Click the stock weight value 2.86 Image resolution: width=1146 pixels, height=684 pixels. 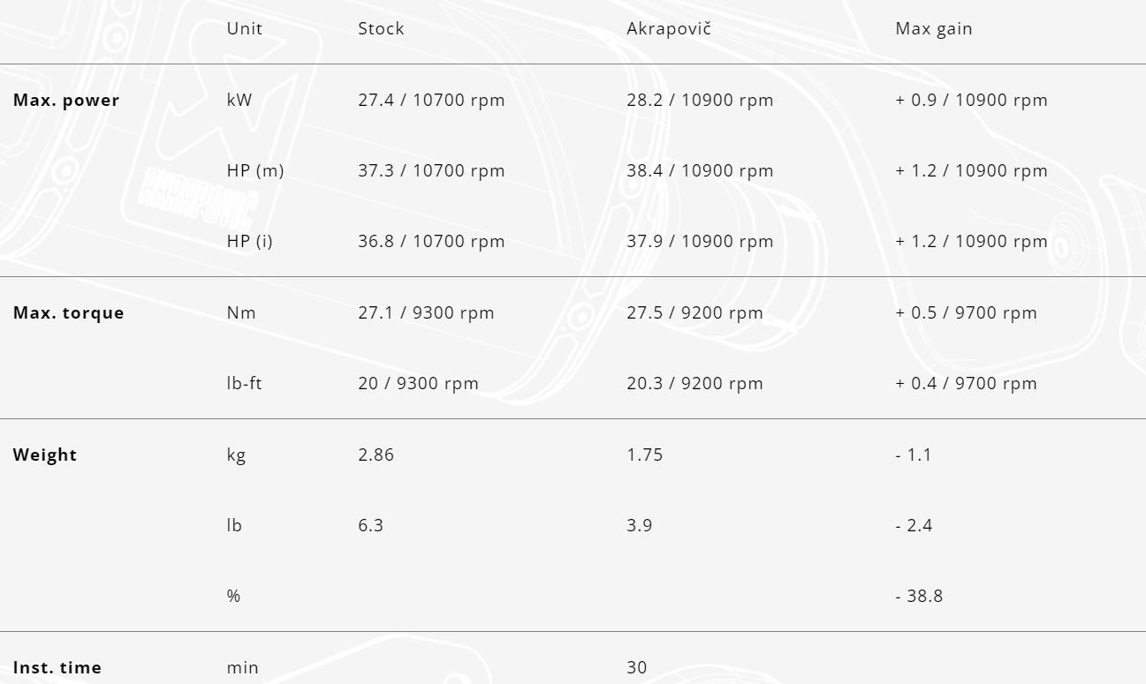click(376, 455)
